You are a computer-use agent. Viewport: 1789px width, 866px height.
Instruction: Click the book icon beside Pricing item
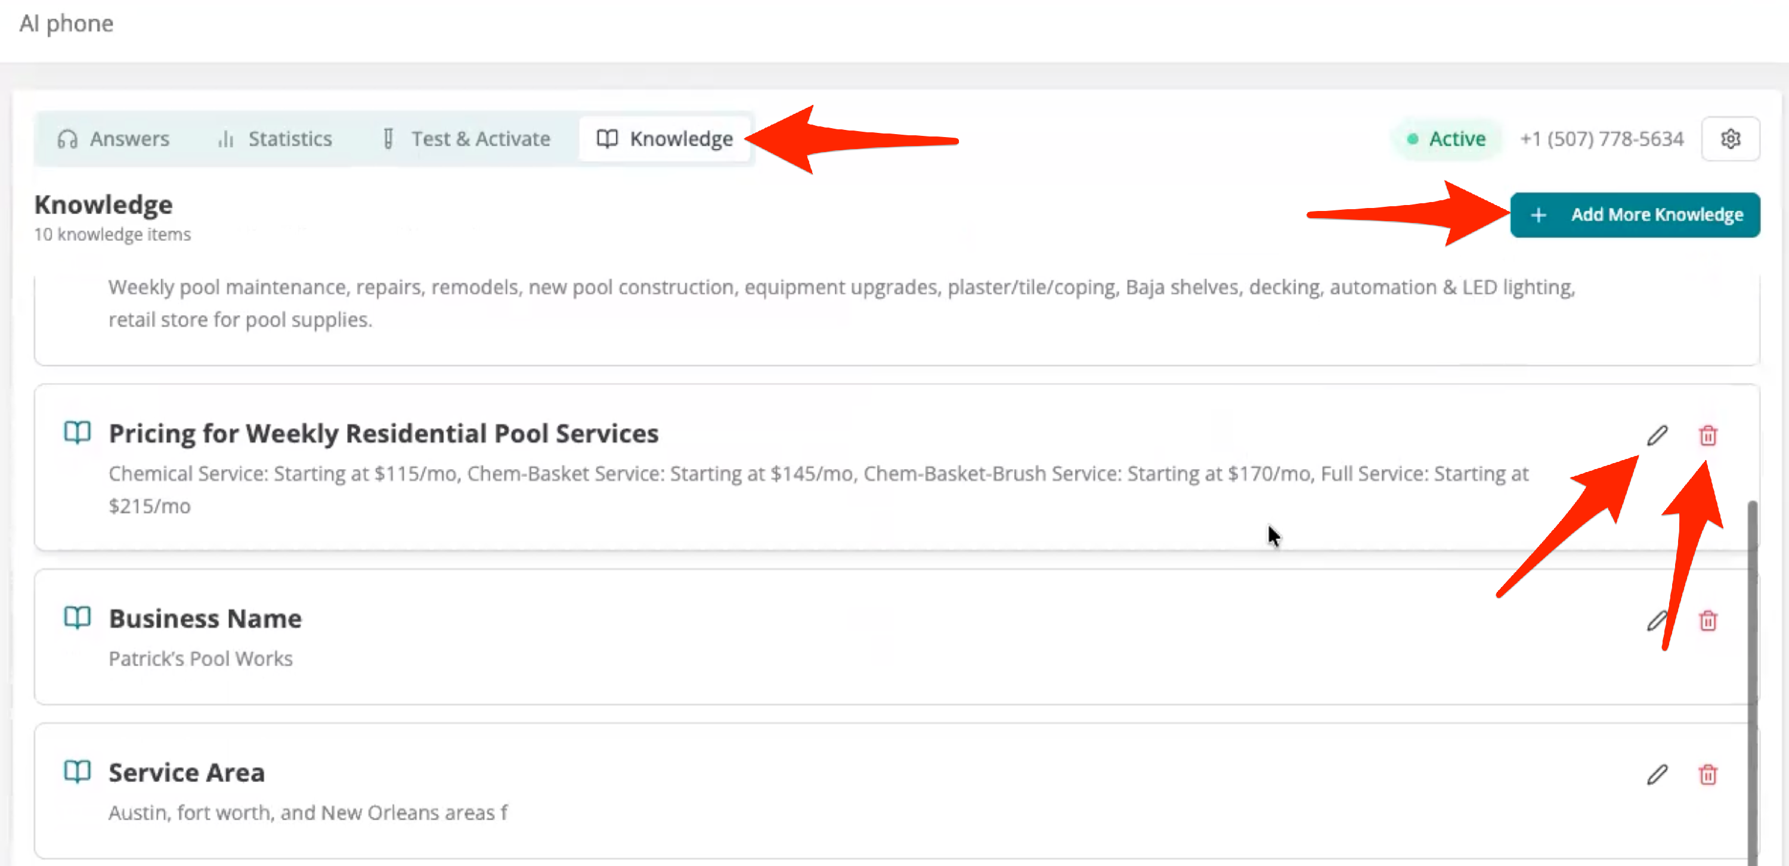coord(77,432)
